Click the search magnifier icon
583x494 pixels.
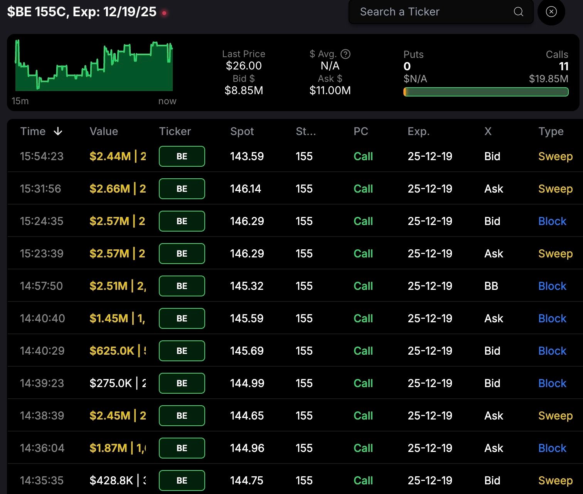pyautogui.click(x=519, y=12)
